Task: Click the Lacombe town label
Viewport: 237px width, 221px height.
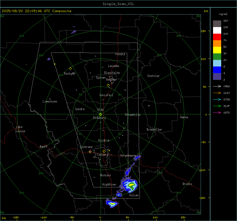Action: 113,66
